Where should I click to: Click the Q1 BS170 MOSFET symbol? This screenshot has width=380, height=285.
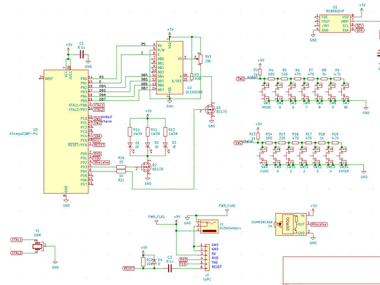(x=210, y=109)
